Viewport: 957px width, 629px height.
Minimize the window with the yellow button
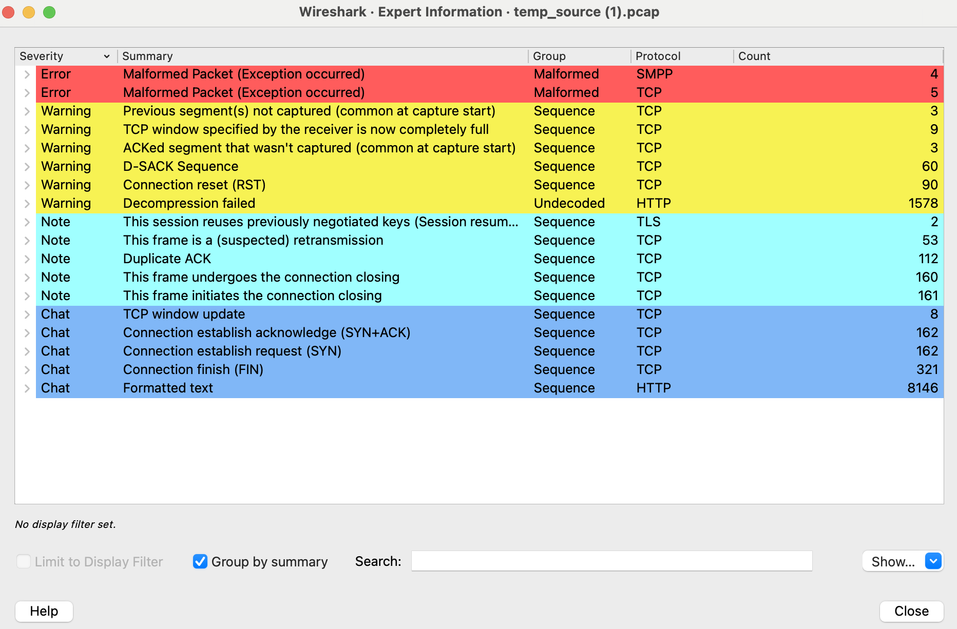click(29, 12)
